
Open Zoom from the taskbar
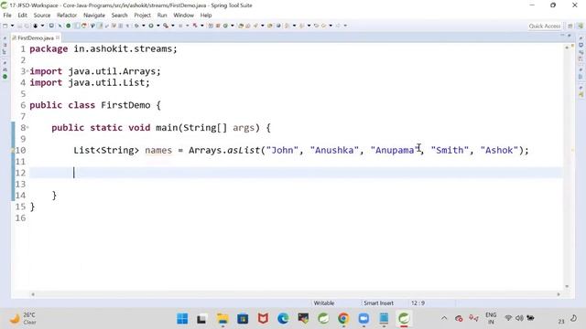point(364,319)
